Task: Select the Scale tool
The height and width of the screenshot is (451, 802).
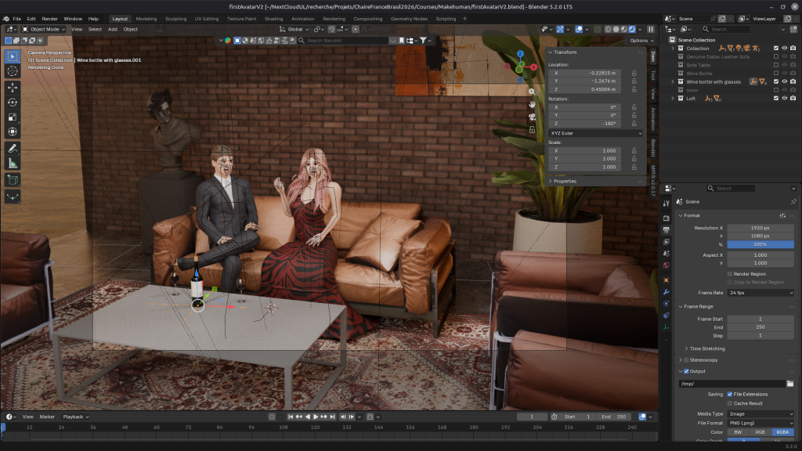Action: tap(13, 117)
